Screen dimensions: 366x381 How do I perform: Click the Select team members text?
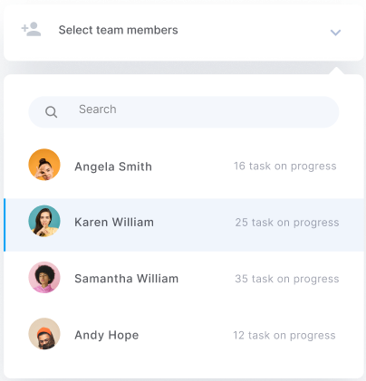[118, 30]
